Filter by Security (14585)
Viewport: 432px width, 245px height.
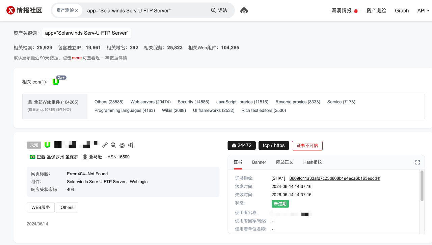point(193,102)
